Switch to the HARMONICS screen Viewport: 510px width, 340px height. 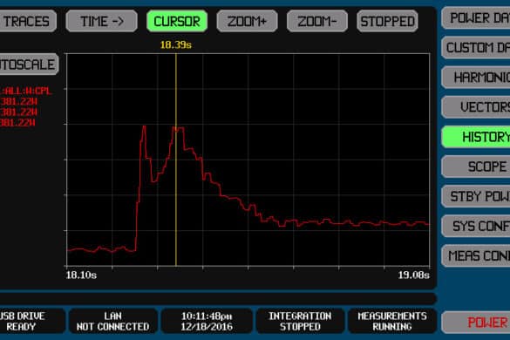point(476,78)
